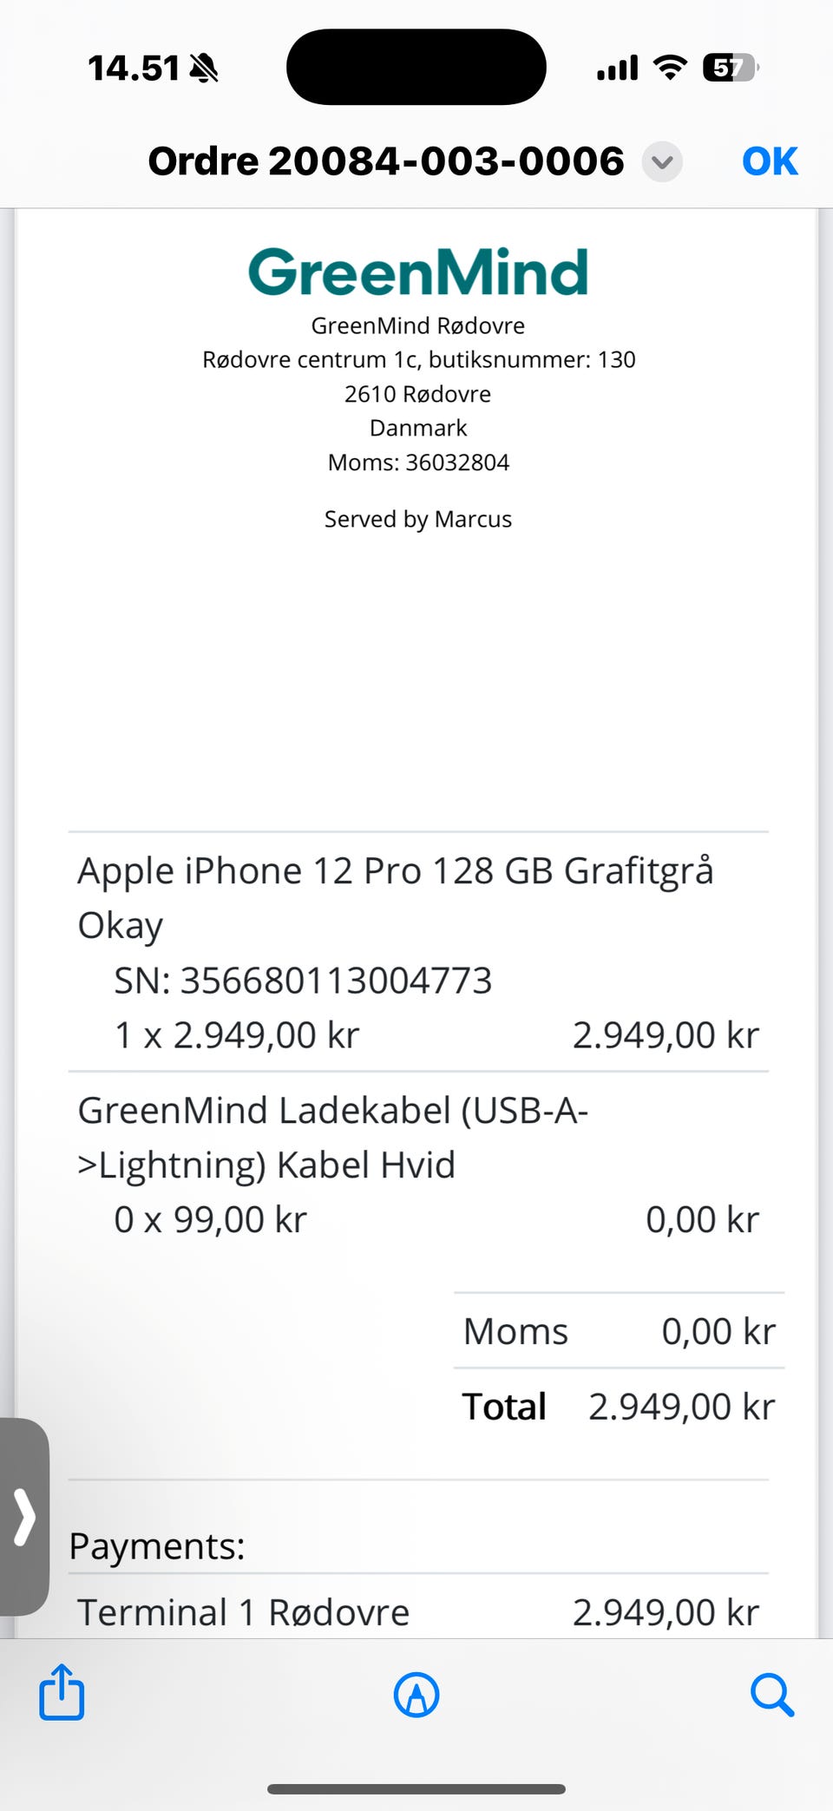Expand the thumbnail sidebar handle on the left edge
Image resolution: width=833 pixels, height=1811 pixels.
tap(24, 1517)
